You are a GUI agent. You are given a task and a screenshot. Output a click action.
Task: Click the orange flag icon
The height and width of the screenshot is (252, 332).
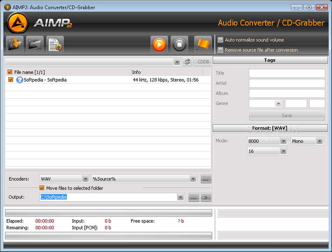tap(203, 45)
